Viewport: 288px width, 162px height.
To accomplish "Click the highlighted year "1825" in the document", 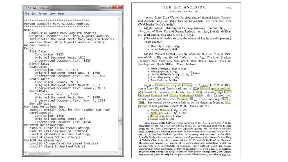I will pyautogui.click(x=199, y=92).
